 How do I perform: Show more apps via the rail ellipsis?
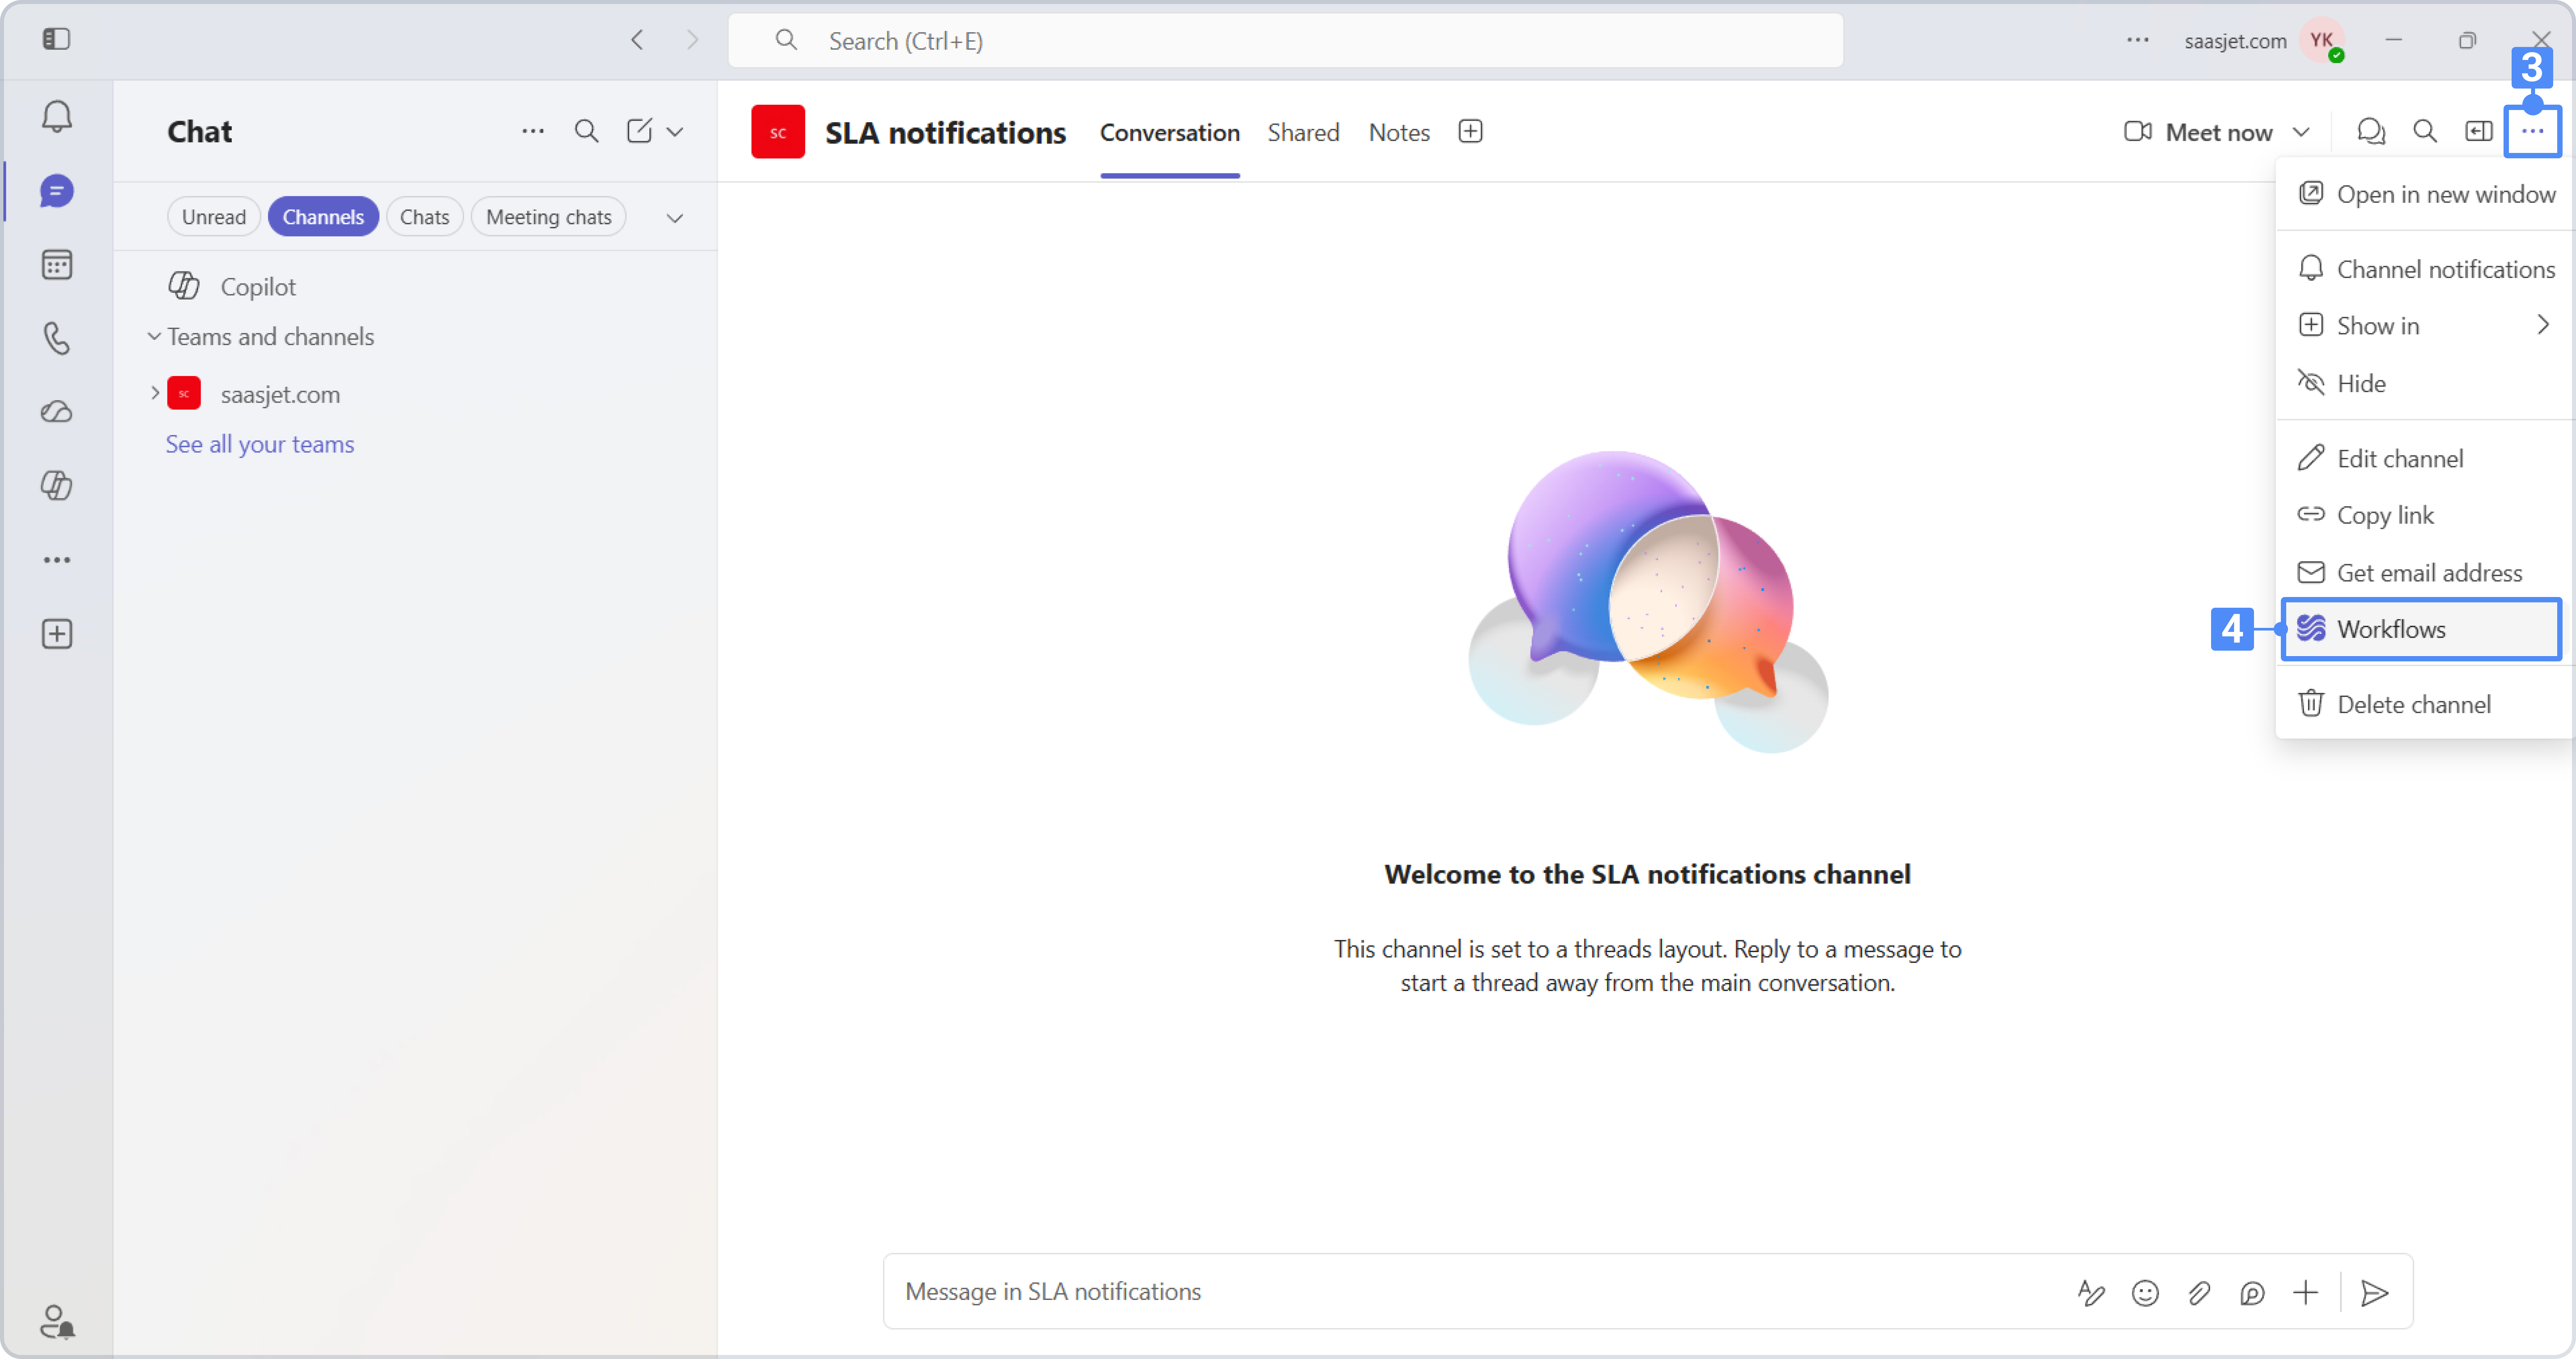[57, 560]
